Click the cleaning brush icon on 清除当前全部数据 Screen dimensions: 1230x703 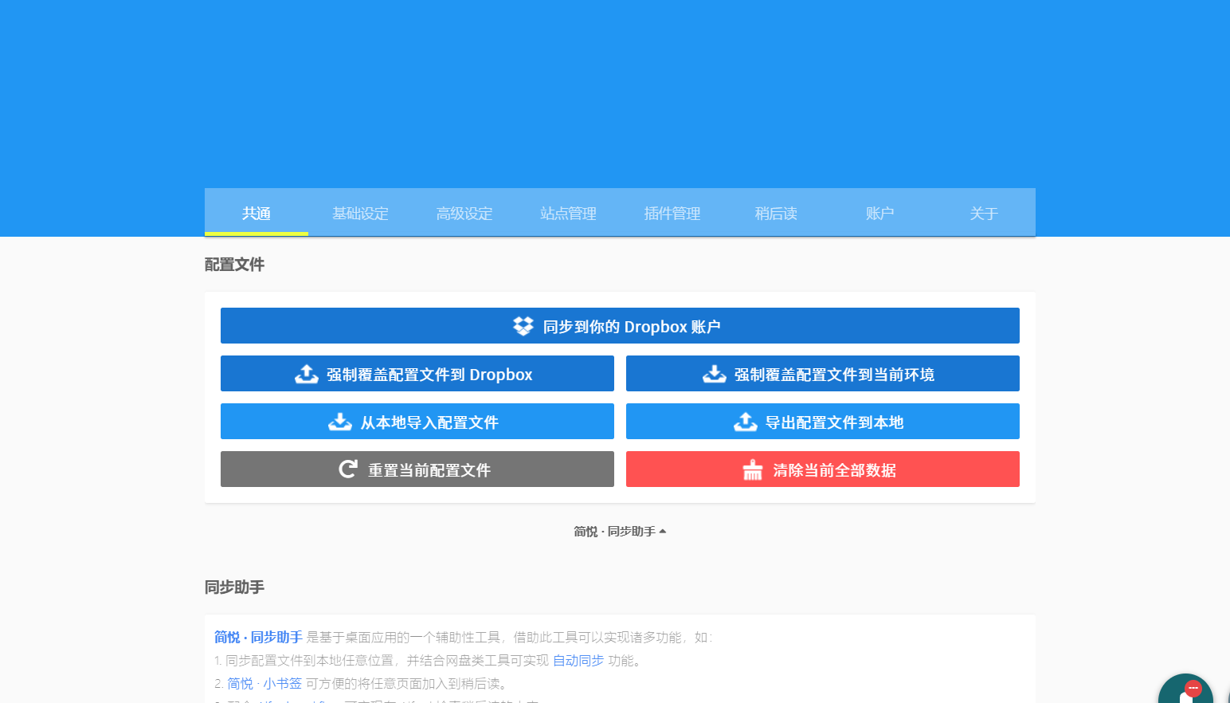[753, 469]
